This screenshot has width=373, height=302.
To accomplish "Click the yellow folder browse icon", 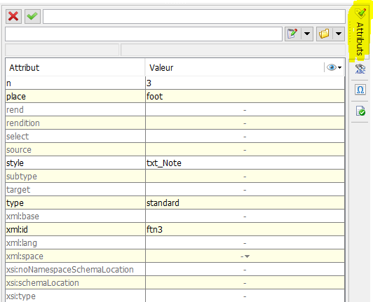I will (324, 34).
